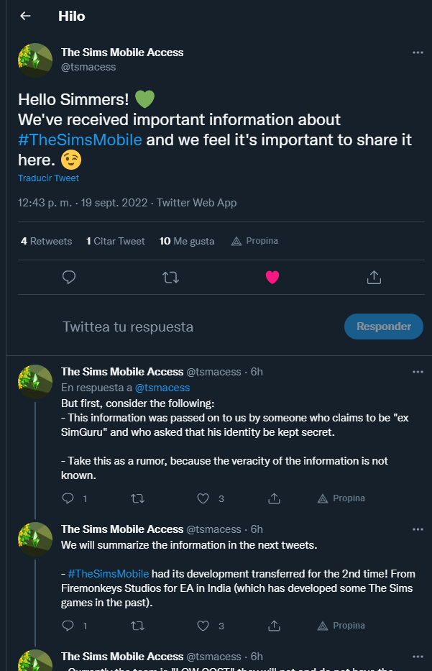Screen dimensions: 432x671
Task: View the 4 Retweets list
Action: point(46,241)
